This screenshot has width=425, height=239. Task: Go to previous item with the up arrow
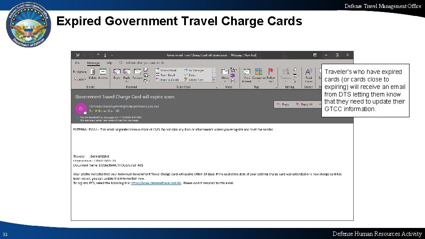98,55
